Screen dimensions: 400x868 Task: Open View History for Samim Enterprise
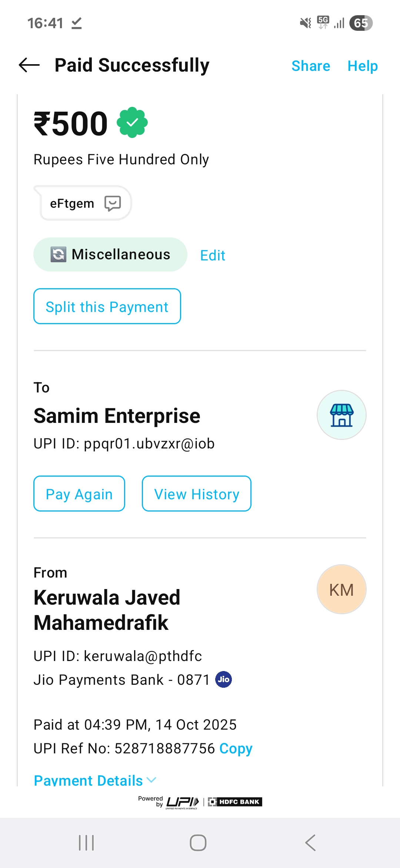[197, 494]
